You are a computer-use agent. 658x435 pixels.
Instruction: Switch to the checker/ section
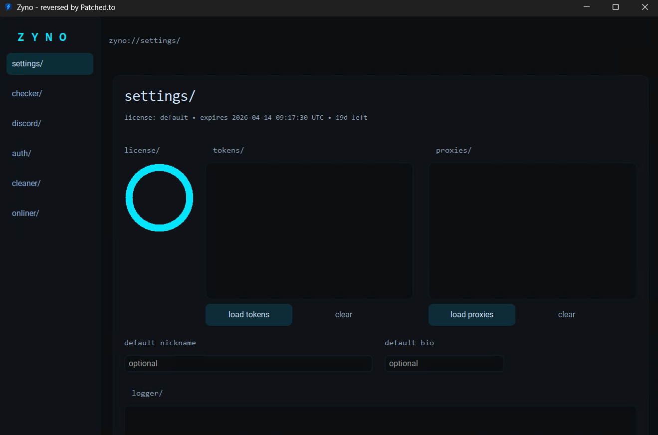click(50, 94)
